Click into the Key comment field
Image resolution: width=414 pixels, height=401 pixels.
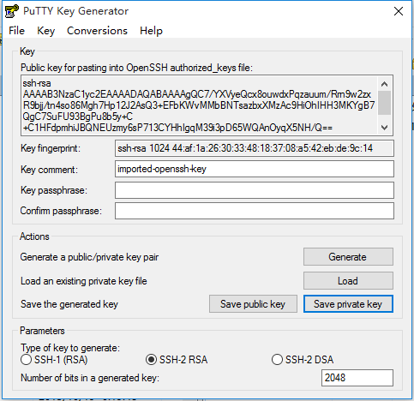pos(255,169)
